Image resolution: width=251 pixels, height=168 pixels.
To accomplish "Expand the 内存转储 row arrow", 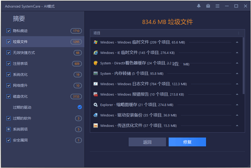I will [237, 73].
